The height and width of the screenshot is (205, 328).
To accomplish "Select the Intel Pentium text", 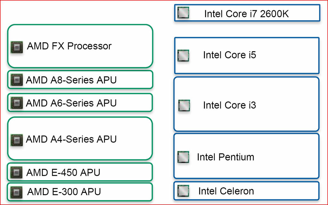I will [x=225, y=157].
